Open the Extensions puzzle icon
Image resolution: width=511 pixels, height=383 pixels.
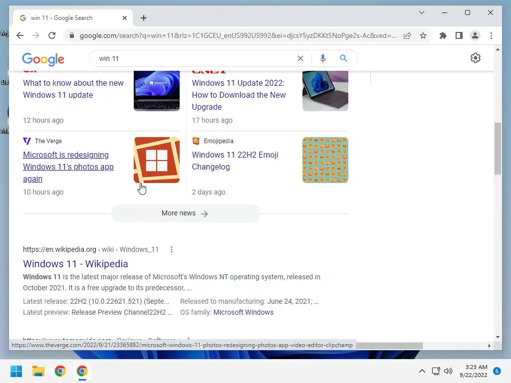(x=443, y=35)
